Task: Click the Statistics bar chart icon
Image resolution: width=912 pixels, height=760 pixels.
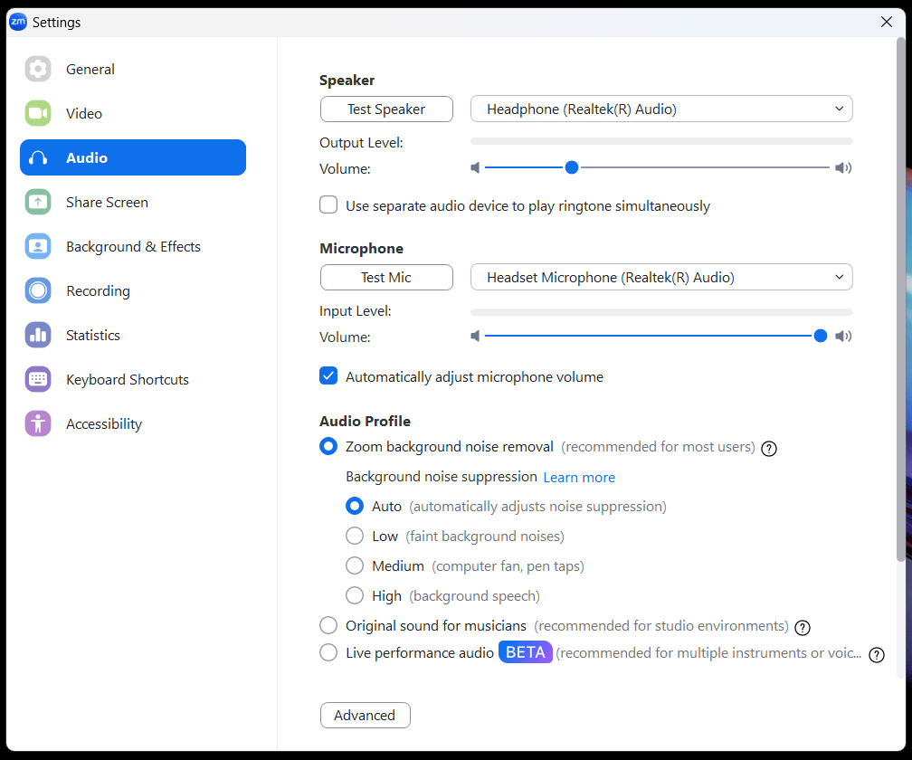Action: point(38,335)
